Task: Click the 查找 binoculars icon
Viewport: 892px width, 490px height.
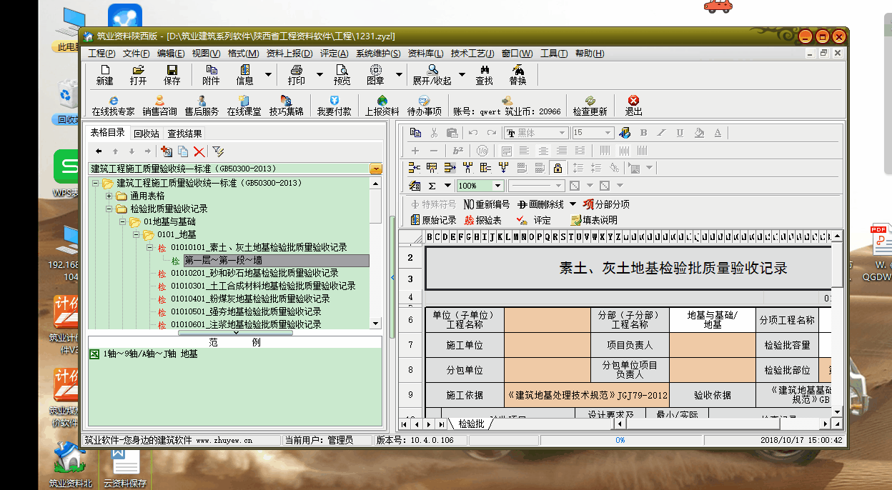Action: tap(485, 74)
